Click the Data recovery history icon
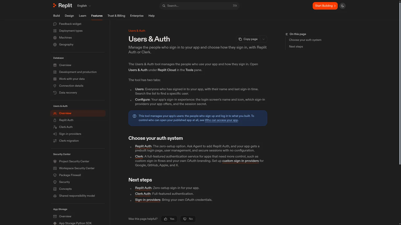Viewport: 401px width, 225px height. click(x=55, y=93)
